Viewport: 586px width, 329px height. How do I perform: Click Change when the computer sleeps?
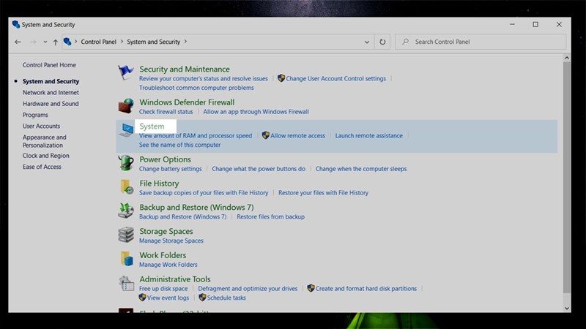tap(361, 169)
